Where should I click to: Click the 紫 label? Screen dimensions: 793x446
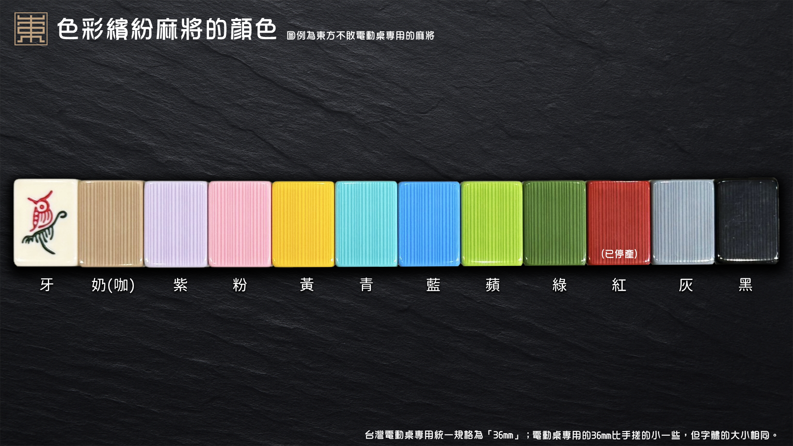[180, 285]
